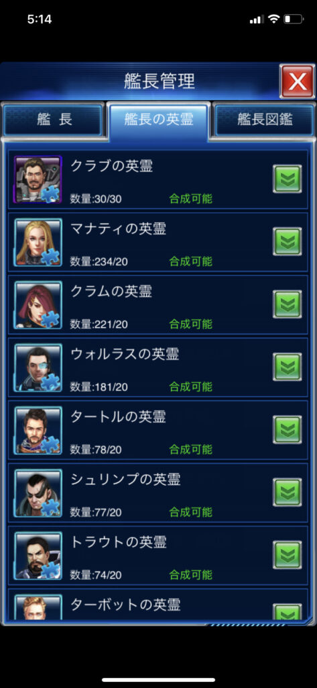Tap the ターボット captain portrait icon
317x688 pixels.
[x=38, y=607]
